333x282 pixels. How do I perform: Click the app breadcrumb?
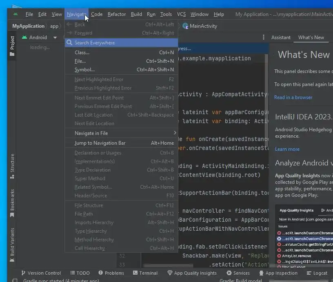pos(54,26)
